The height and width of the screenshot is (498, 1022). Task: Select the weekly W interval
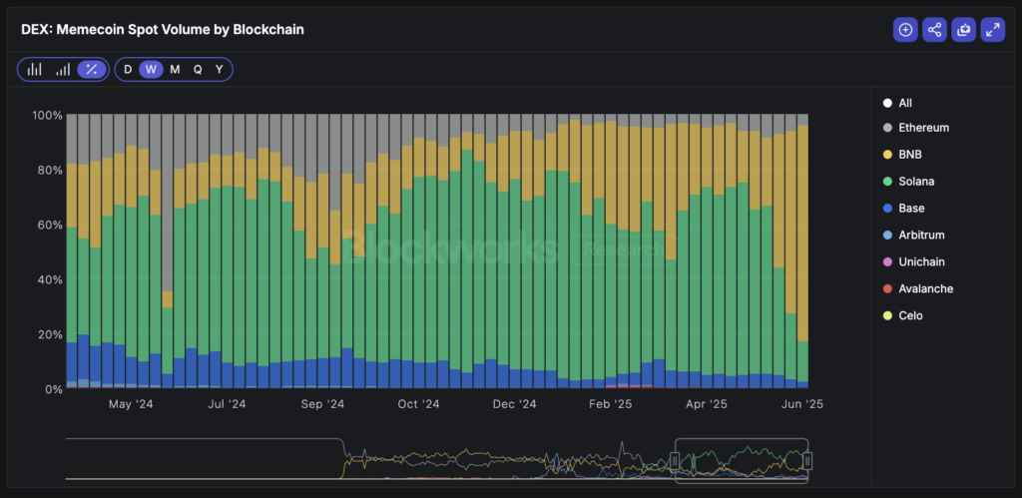(151, 69)
